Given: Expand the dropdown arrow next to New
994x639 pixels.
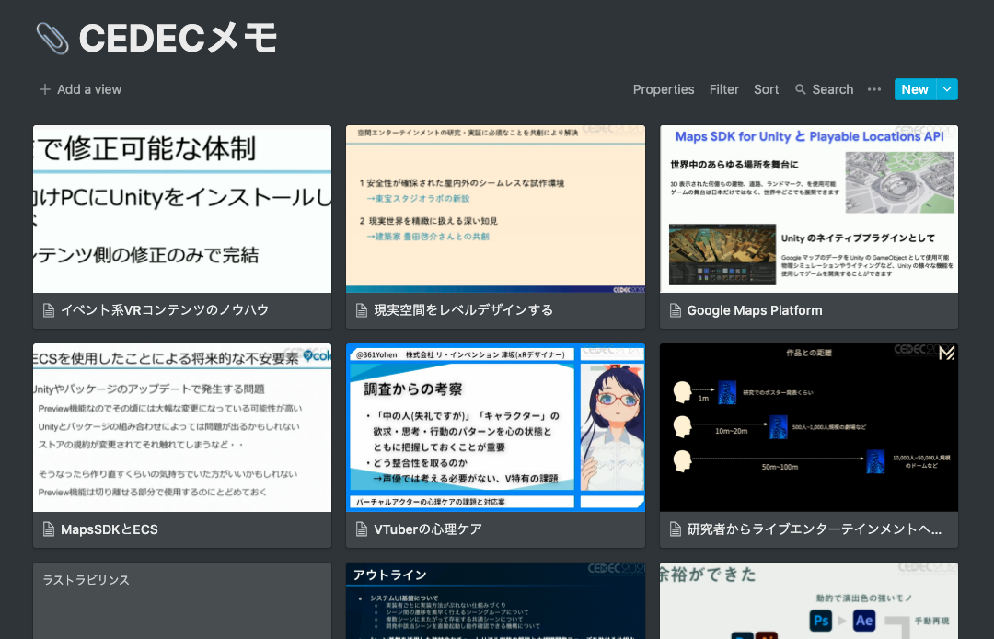Looking at the screenshot, I should pyautogui.click(x=947, y=89).
